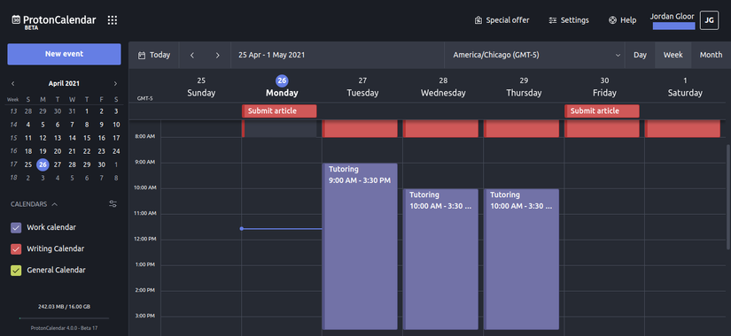This screenshot has height=336, width=731.
Task: Open Saturday's red event at the 8 AM row
Action: pos(682,128)
